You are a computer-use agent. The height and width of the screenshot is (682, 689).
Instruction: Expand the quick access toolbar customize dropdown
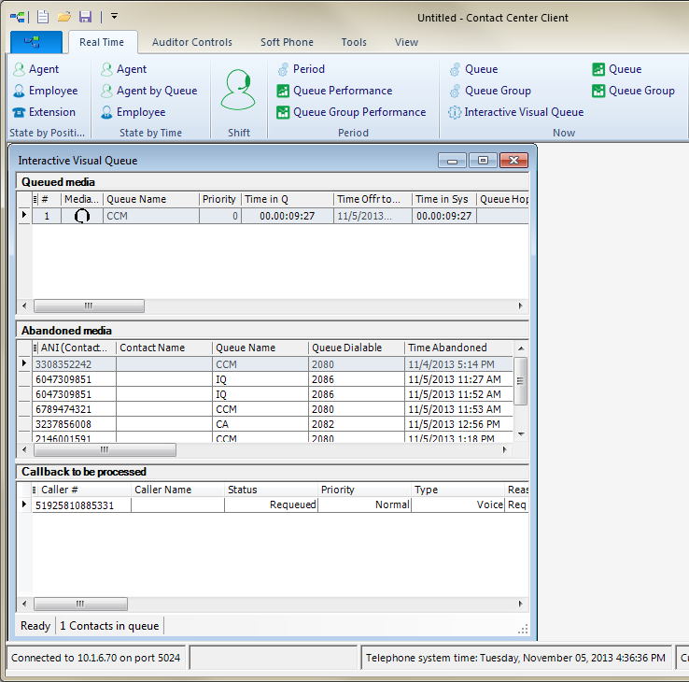click(114, 17)
